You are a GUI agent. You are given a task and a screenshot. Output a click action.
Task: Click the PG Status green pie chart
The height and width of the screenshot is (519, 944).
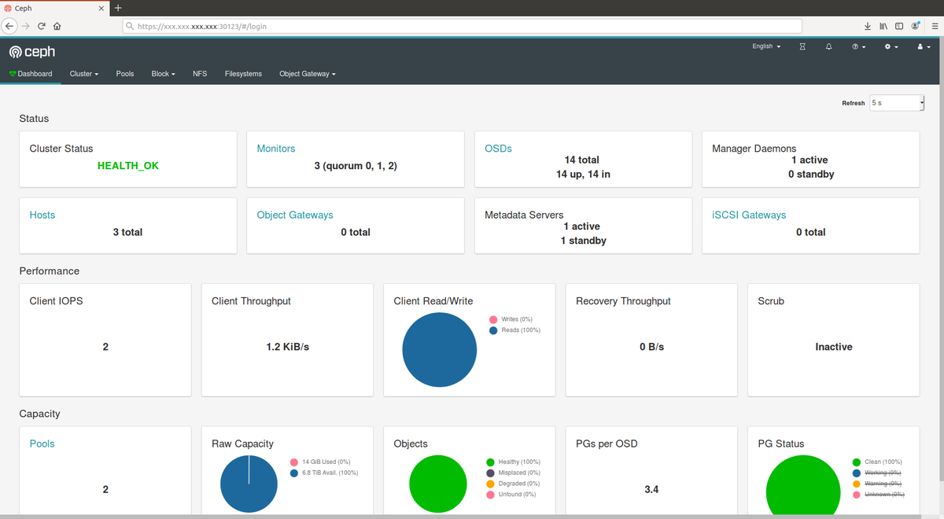tap(802, 485)
